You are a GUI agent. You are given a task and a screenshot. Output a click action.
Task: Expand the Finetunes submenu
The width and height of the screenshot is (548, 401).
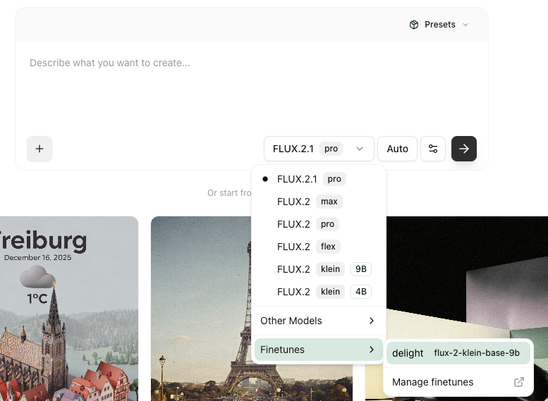click(318, 350)
